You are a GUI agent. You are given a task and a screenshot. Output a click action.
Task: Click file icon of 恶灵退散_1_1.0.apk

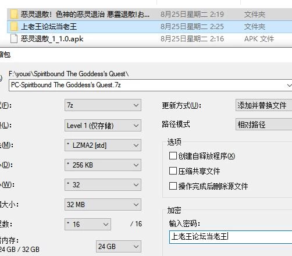[x=14, y=38]
